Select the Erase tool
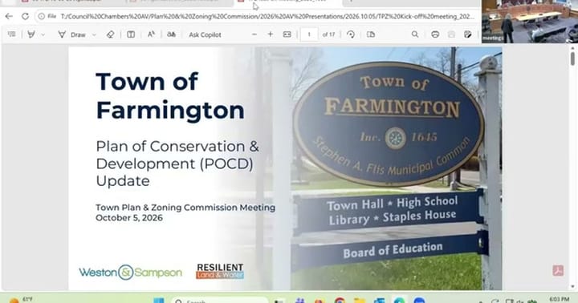The width and height of the screenshot is (578, 303). pos(110,34)
